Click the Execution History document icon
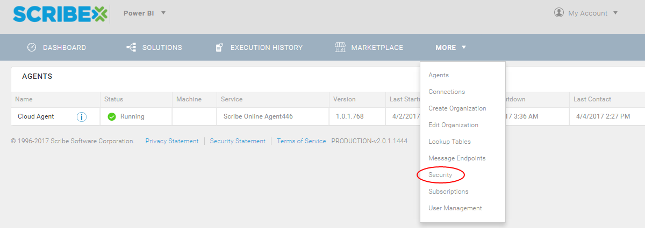The image size is (645, 228). coord(219,47)
